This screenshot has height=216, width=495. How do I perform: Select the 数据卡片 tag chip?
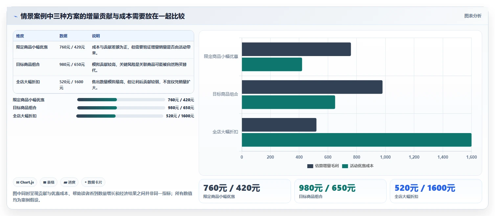(x=93, y=182)
